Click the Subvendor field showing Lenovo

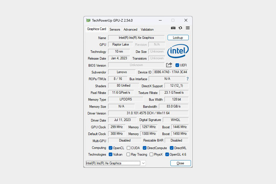(122, 72)
